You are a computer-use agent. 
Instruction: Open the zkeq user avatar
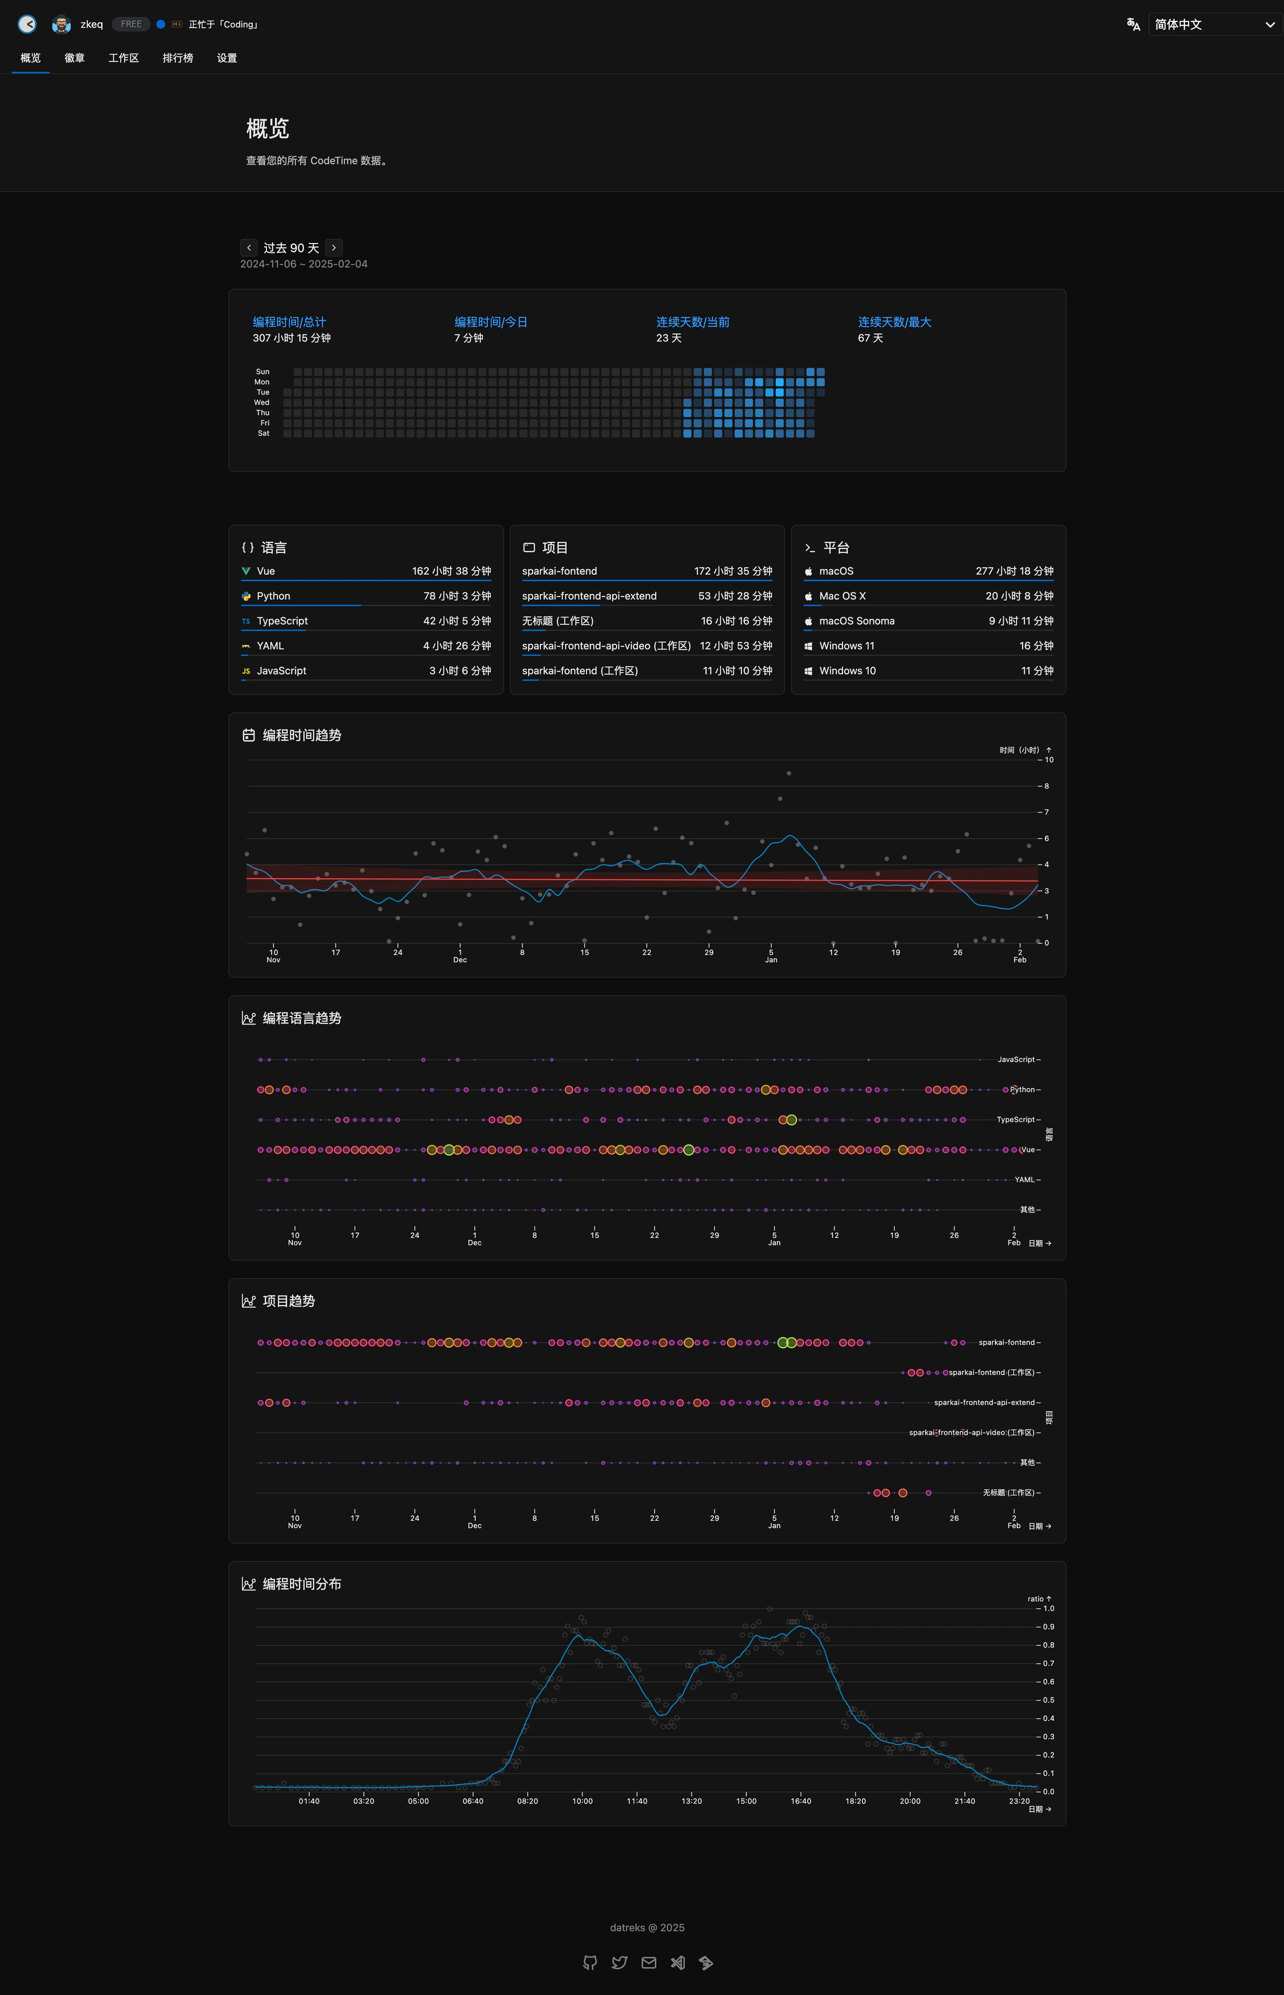61,24
